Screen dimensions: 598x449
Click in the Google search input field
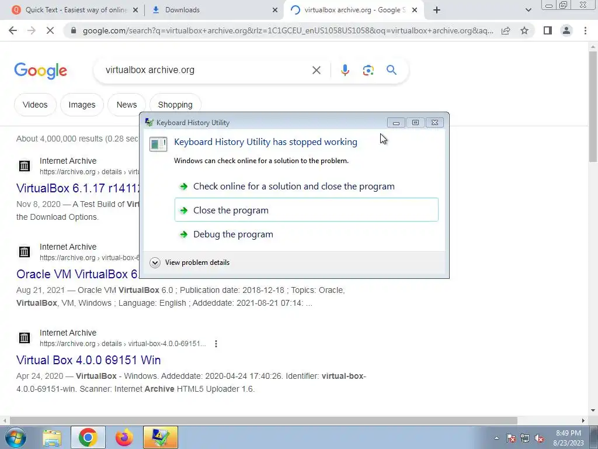206,70
